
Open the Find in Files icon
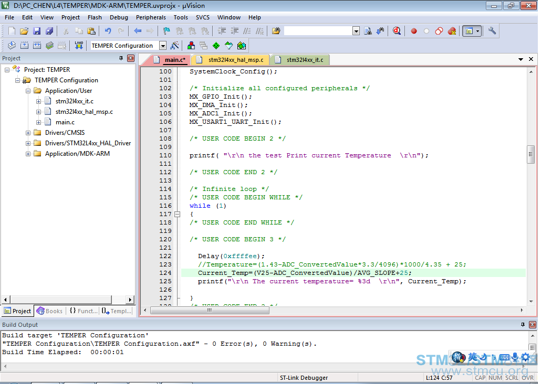pyautogui.click(x=276, y=31)
